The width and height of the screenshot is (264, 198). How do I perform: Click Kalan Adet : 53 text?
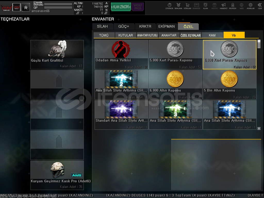191,67
